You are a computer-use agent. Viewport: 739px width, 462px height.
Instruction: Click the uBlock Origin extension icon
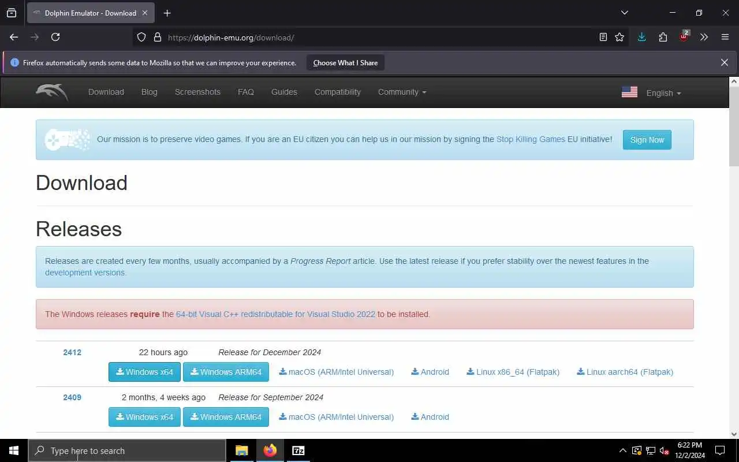point(684,36)
